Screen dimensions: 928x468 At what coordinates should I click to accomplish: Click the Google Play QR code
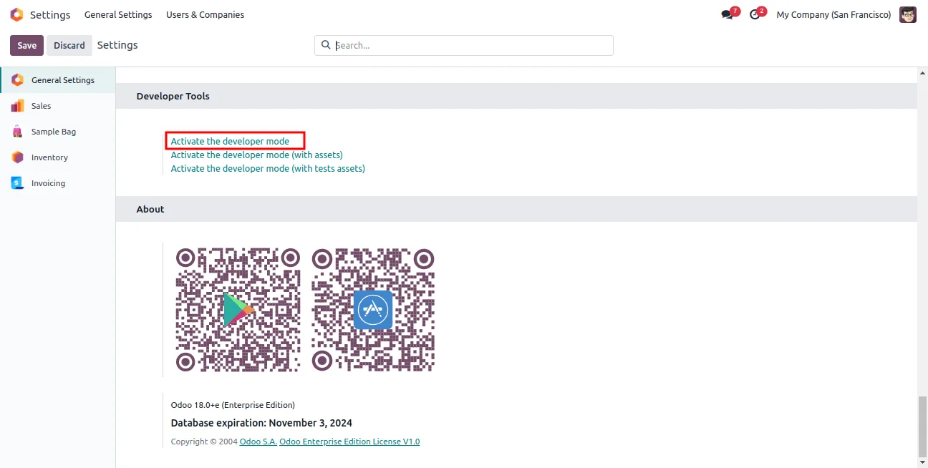(238, 310)
